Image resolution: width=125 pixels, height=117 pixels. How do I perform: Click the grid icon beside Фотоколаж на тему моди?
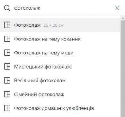coord(7,53)
